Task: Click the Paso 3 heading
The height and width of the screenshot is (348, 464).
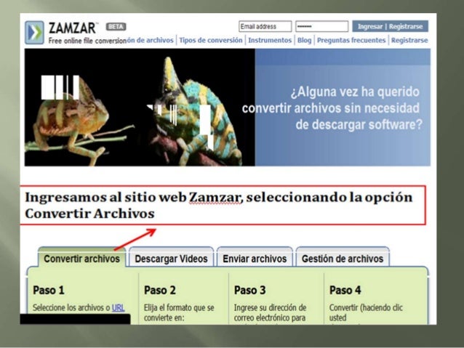Action: click(249, 290)
